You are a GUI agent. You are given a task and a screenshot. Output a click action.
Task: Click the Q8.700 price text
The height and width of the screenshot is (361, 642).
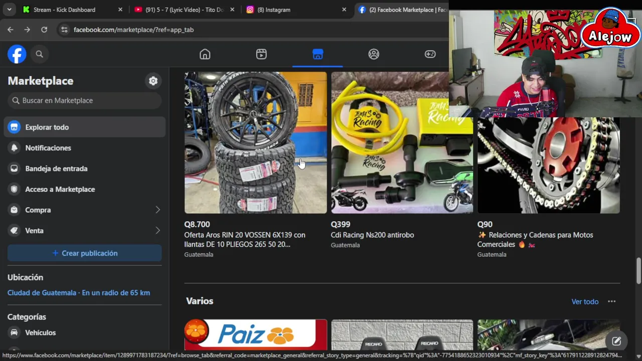[197, 224]
